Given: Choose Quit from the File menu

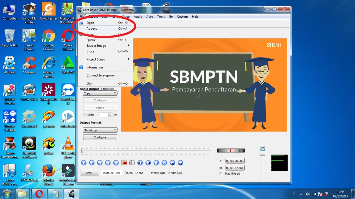Looking at the screenshot, I should (105, 83).
